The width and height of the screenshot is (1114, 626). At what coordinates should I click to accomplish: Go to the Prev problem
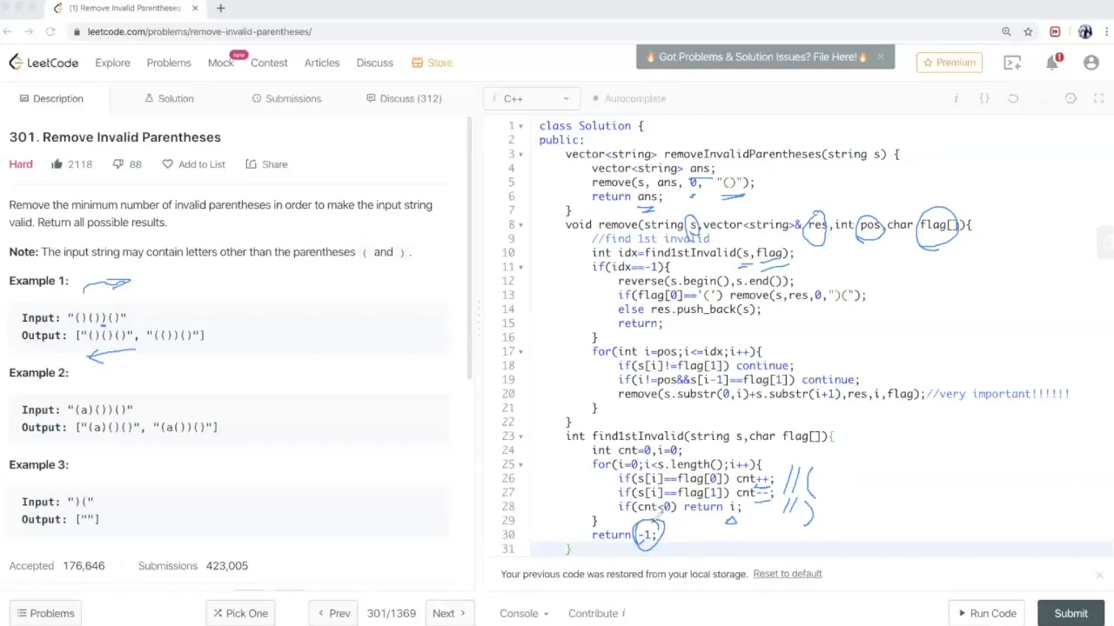pos(333,613)
